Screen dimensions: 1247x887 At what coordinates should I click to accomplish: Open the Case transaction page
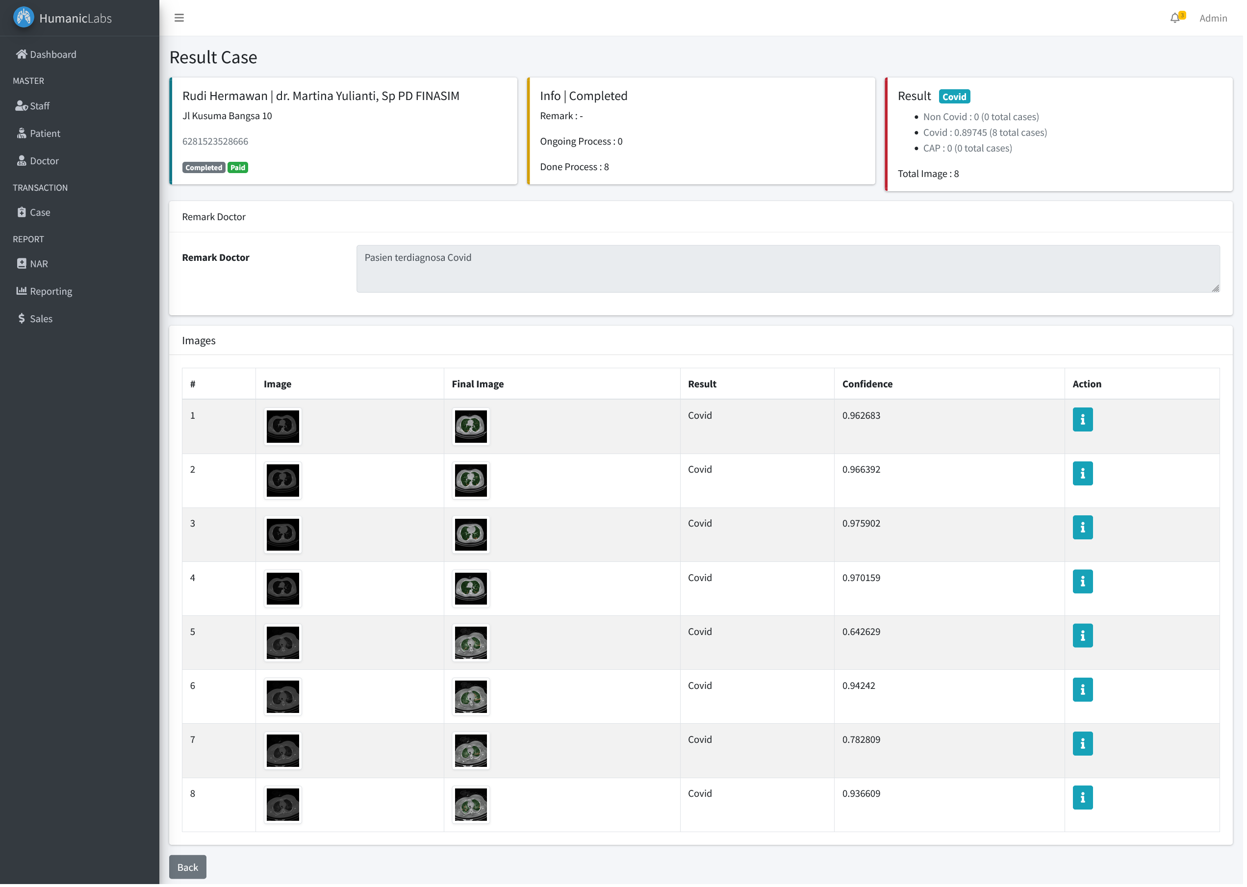(40, 212)
